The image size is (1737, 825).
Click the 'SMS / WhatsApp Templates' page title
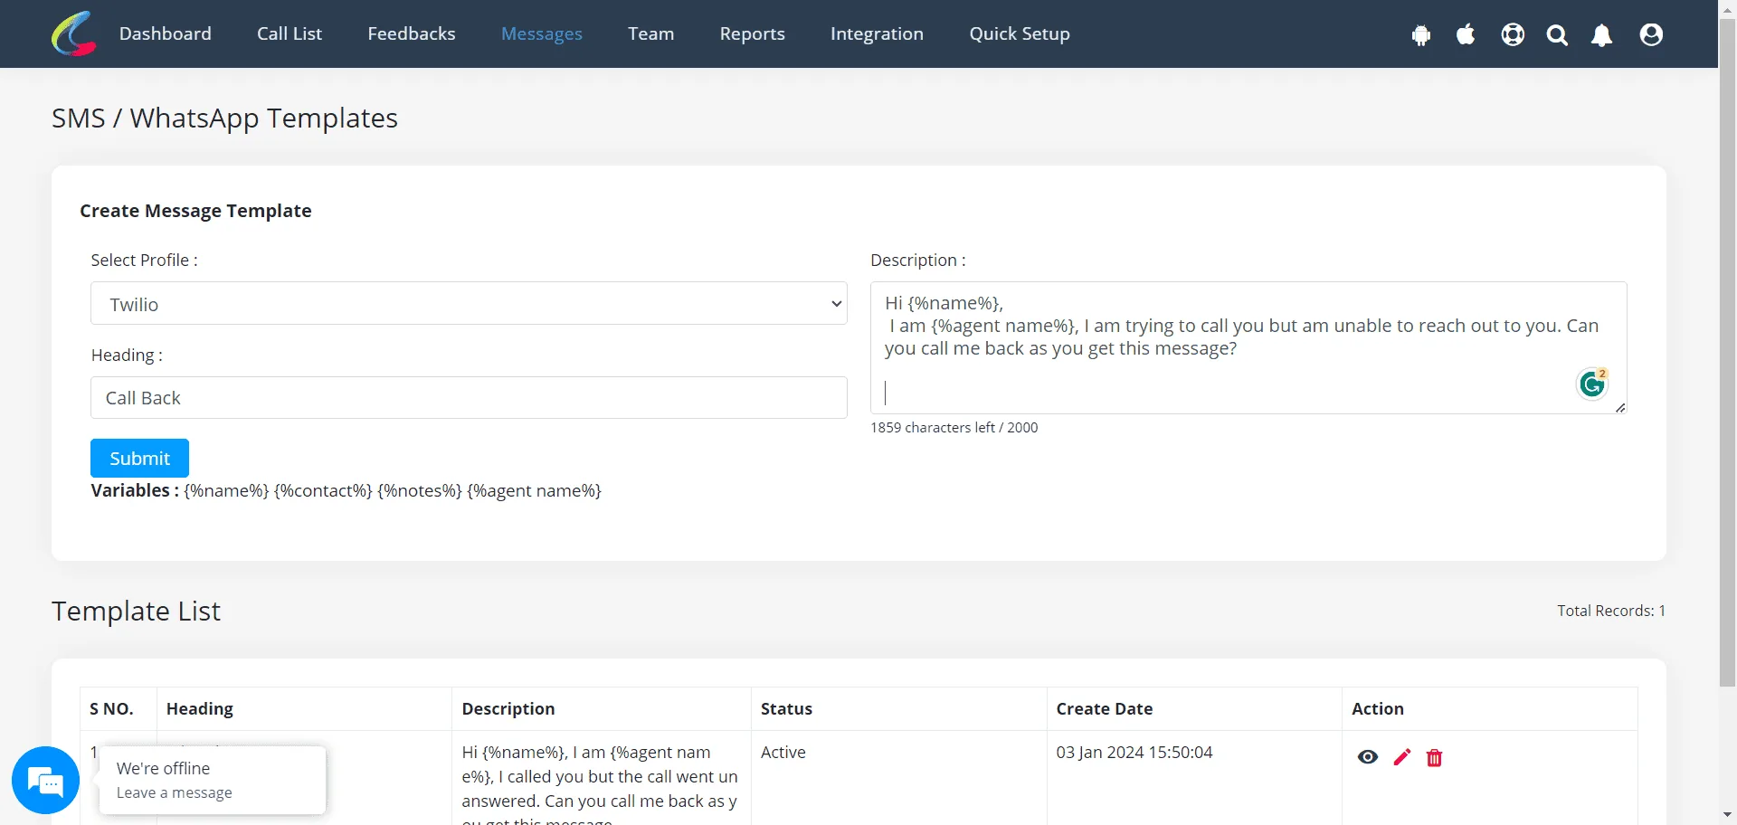click(224, 118)
